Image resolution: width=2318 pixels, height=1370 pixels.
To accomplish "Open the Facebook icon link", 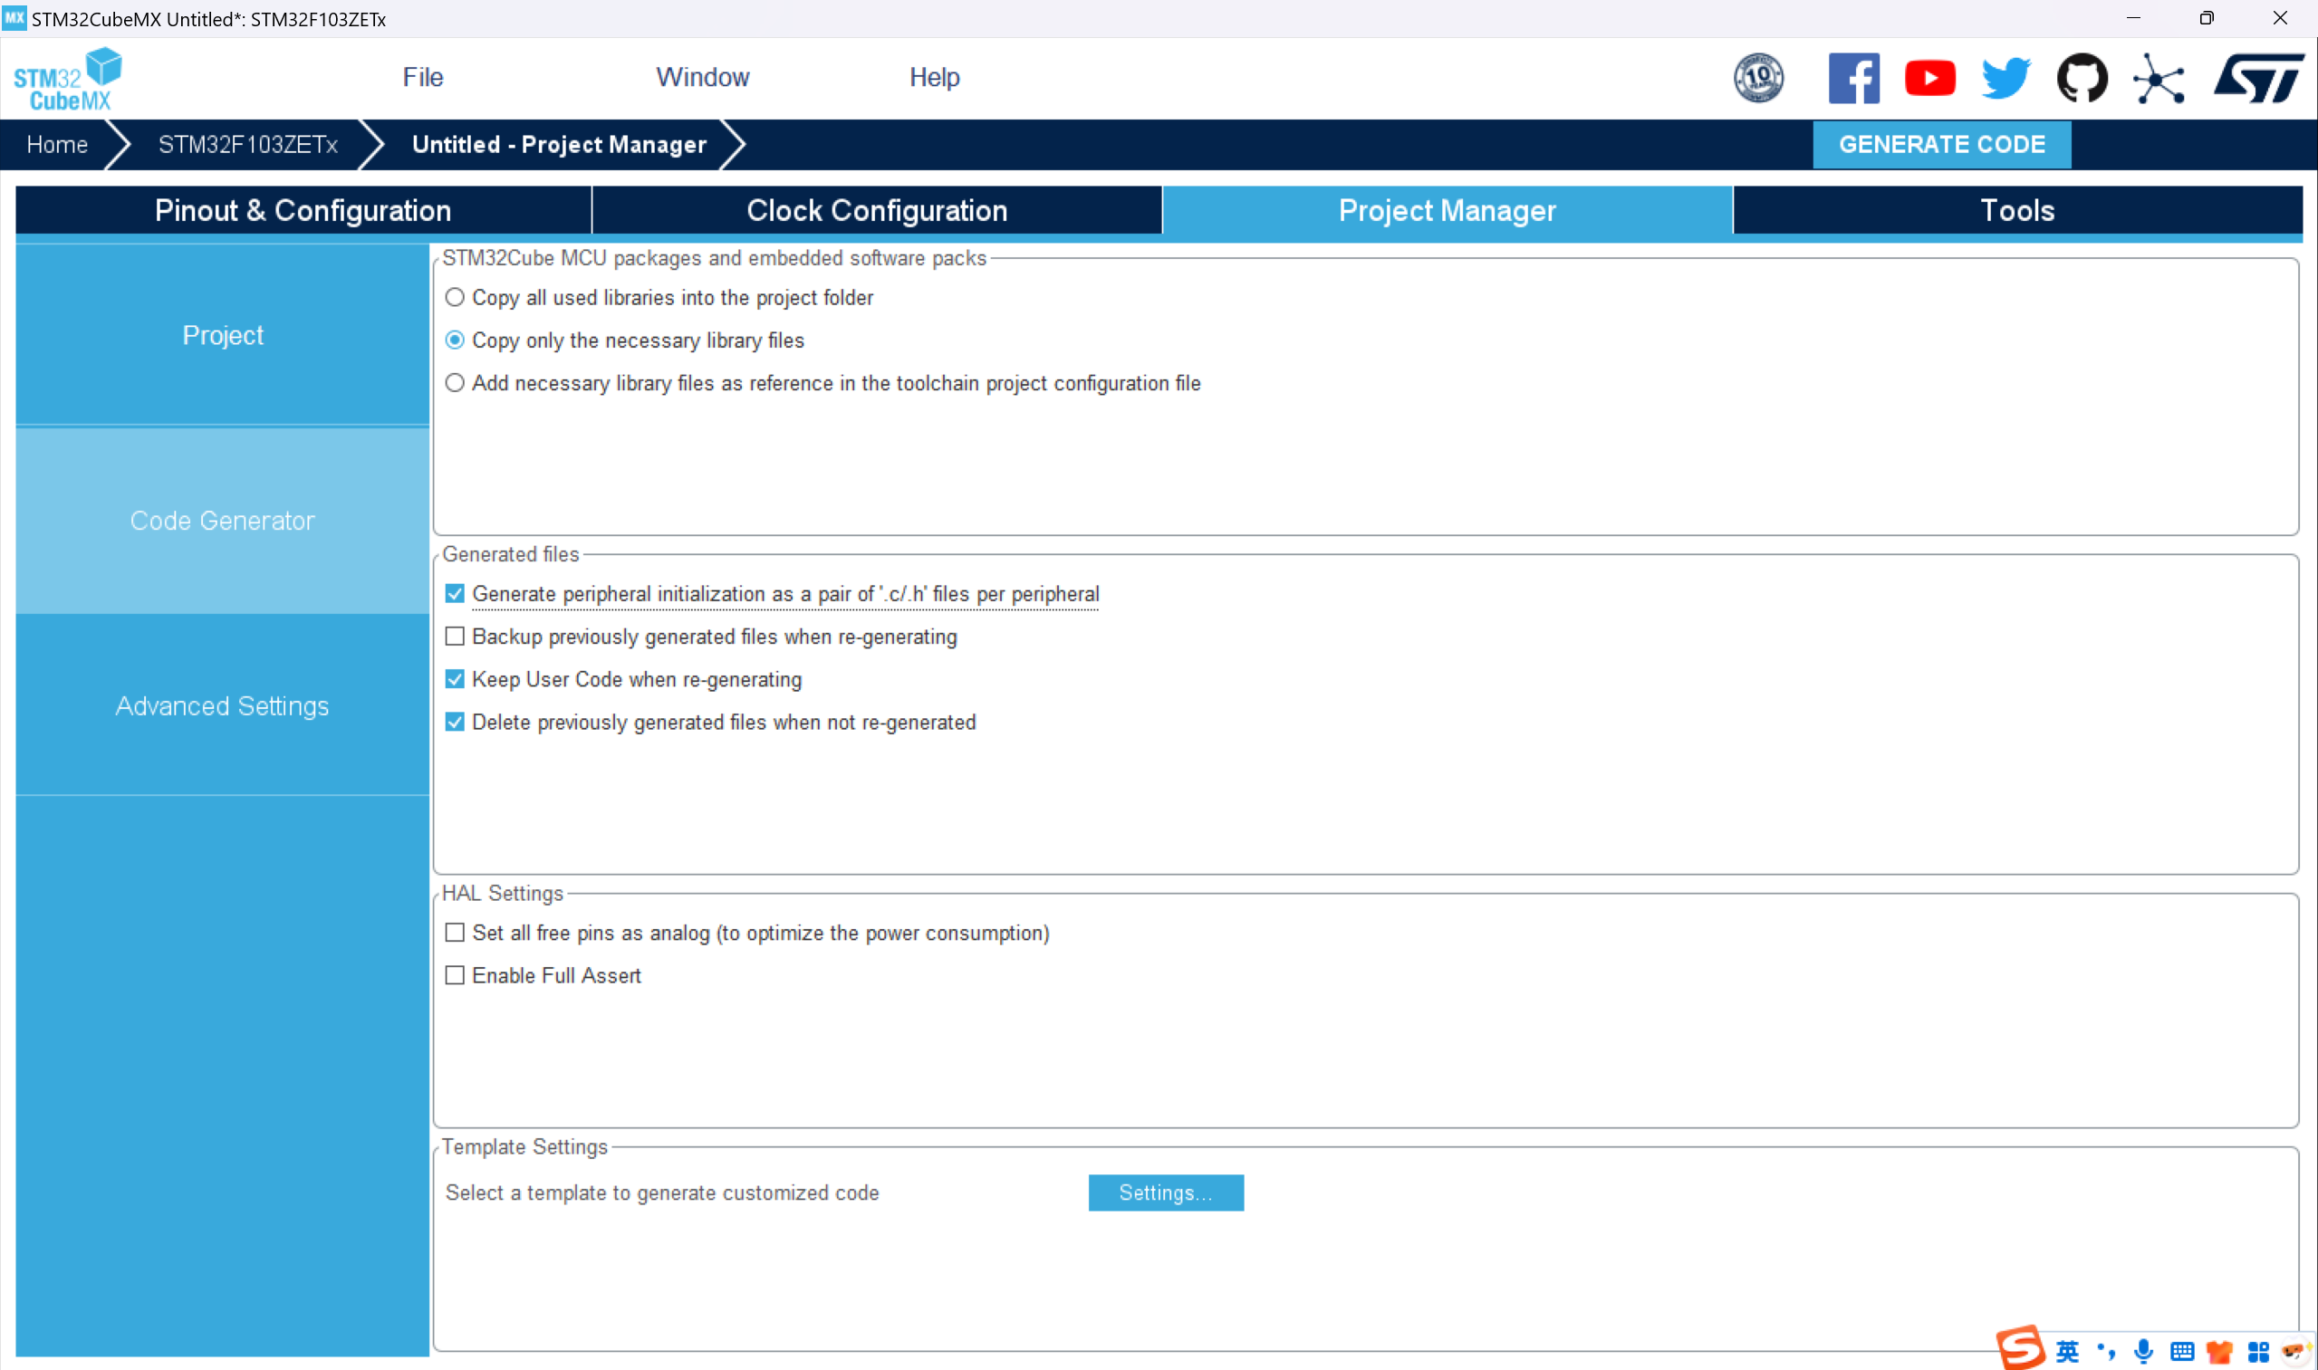I will coord(1852,79).
